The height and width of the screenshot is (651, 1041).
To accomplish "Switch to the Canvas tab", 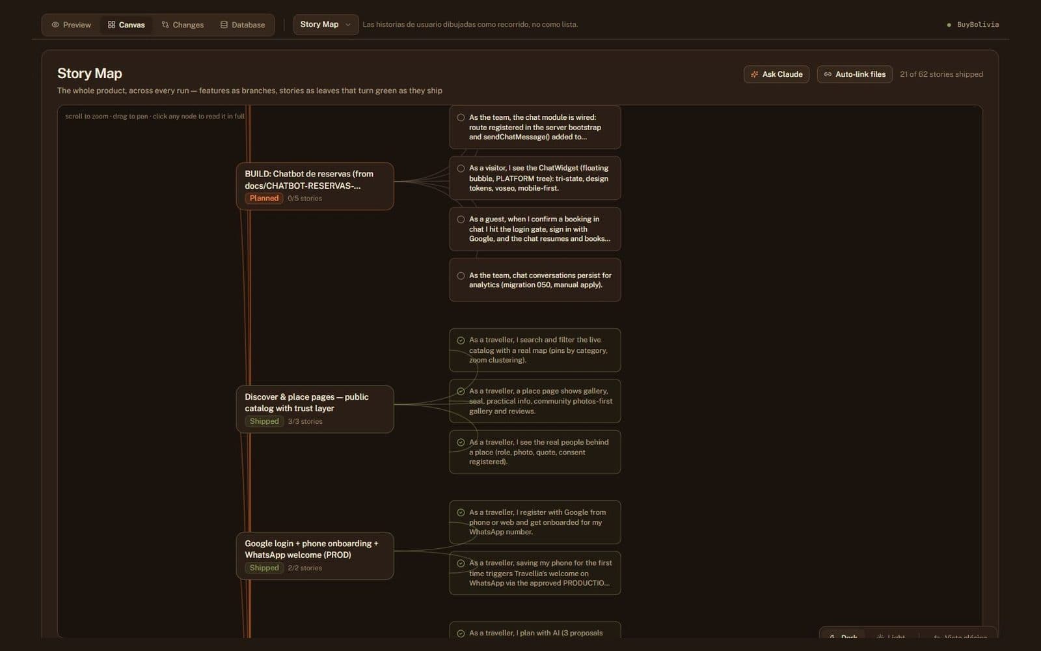I will coord(126,25).
